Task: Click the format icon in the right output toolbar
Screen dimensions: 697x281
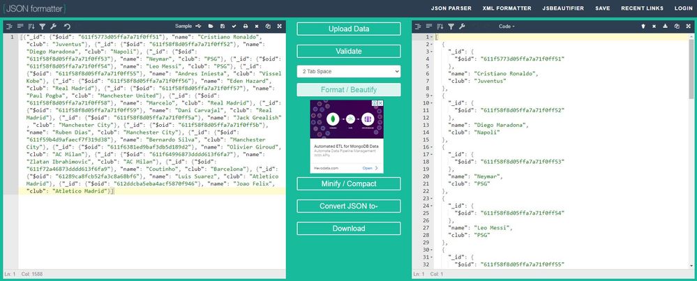Action: pyautogui.click(x=418, y=26)
